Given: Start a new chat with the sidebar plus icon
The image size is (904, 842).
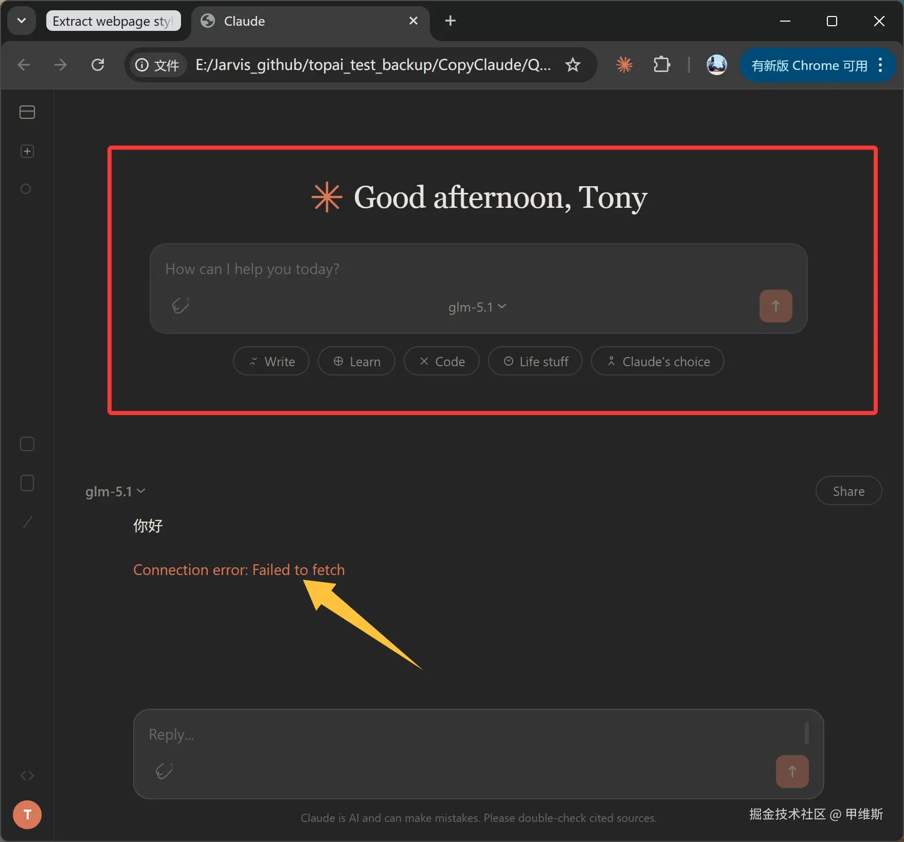Looking at the screenshot, I should click(27, 151).
